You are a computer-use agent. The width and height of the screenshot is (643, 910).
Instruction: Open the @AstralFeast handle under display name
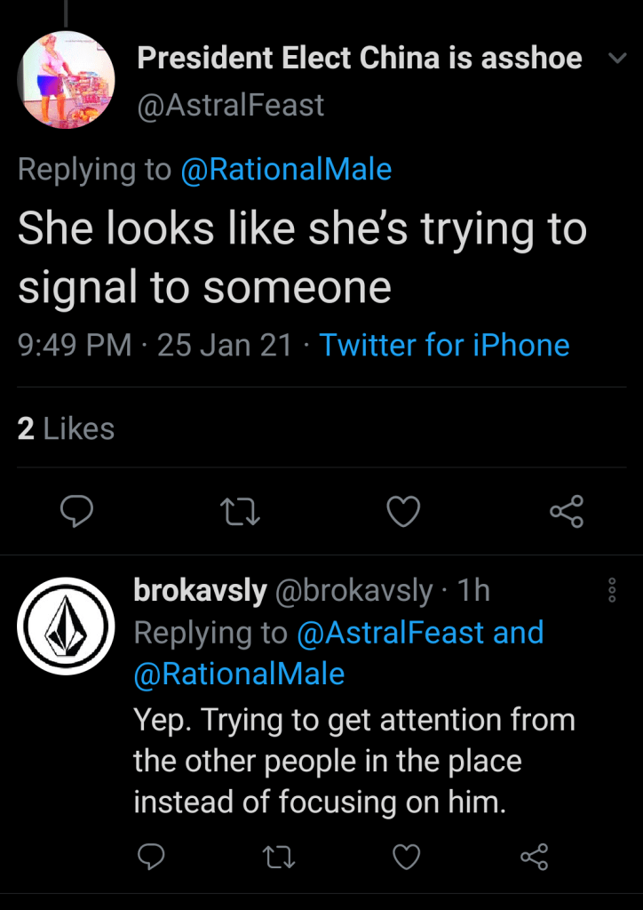click(x=230, y=105)
